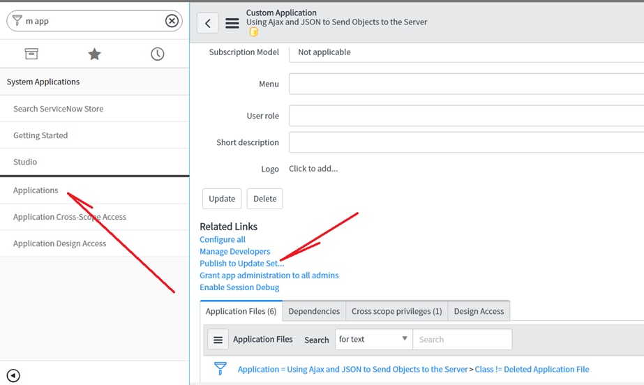Click Publish to Update Set link
The width and height of the screenshot is (644, 385).
tap(242, 263)
